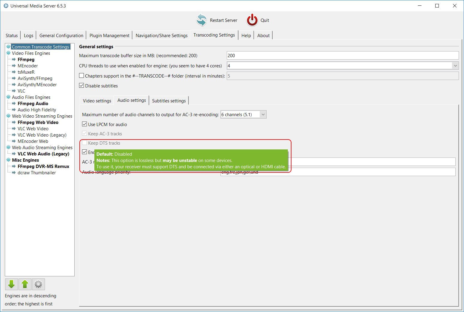Toggle Keep DTS tracks checkbox
Viewport: 464px width, 312px height.
pyautogui.click(x=84, y=143)
